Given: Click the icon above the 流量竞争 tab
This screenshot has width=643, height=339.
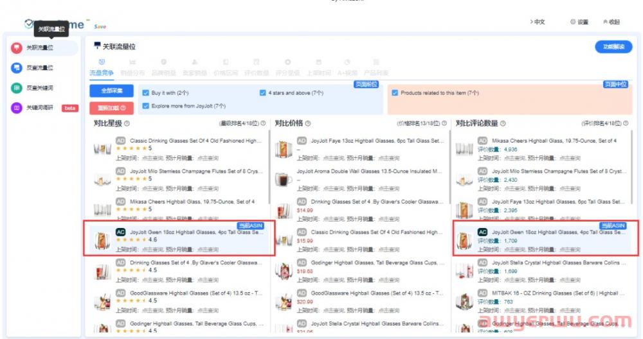Looking at the screenshot, I should (102, 62).
